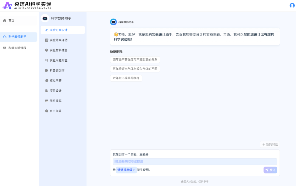Viewport: 296px width, 186px height.
Task: Click the 项目设计 document icon
Action: click(x=47, y=91)
